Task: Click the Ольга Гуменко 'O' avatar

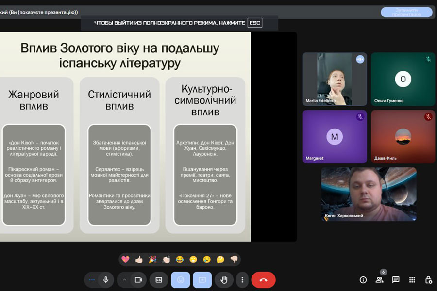Action: point(403,79)
